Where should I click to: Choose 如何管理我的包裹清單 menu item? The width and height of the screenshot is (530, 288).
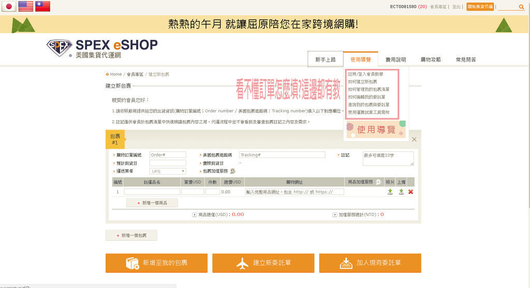369,89
